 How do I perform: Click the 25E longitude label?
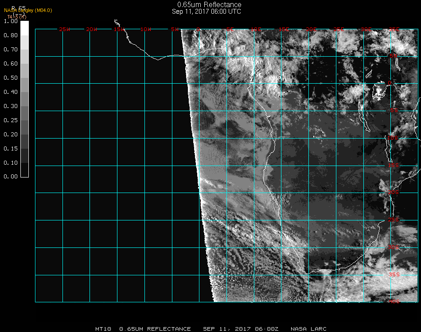(x=339, y=29)
